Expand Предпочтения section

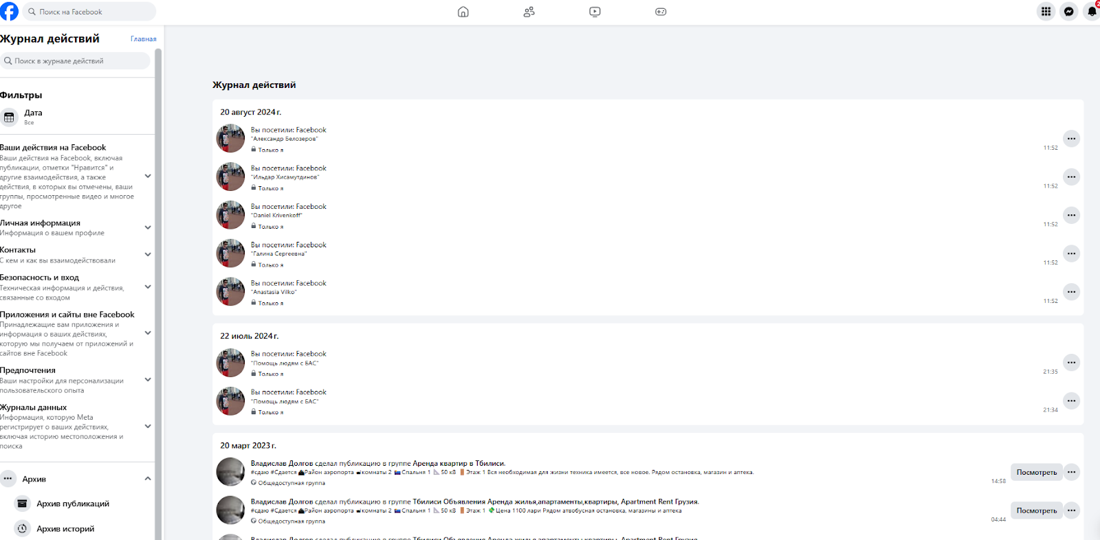[147, 380]
